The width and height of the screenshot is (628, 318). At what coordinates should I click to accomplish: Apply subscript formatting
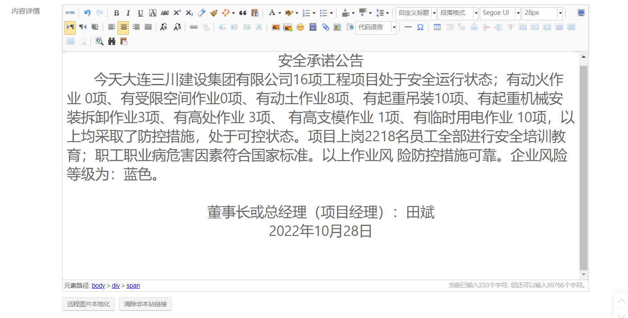189,13
